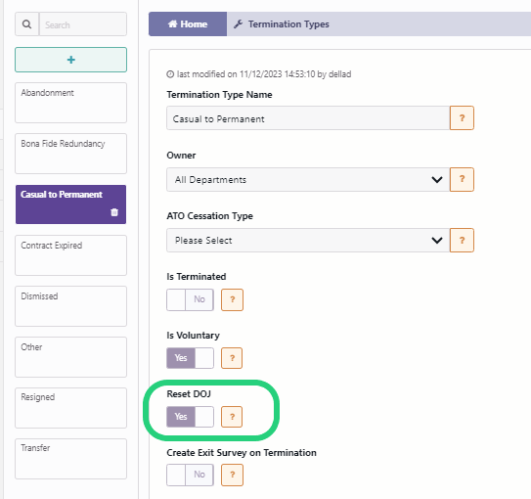This screenshot has height=499, width=531.
Task: Select Contract Expired termination type
Action: (x=70, y=255)
